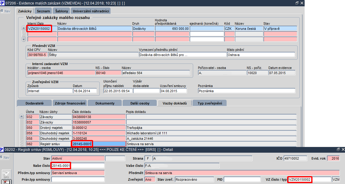Move up in the Vazby dokladů list with the up arrow
Viewport: 345px width, 184px height.
22,117
